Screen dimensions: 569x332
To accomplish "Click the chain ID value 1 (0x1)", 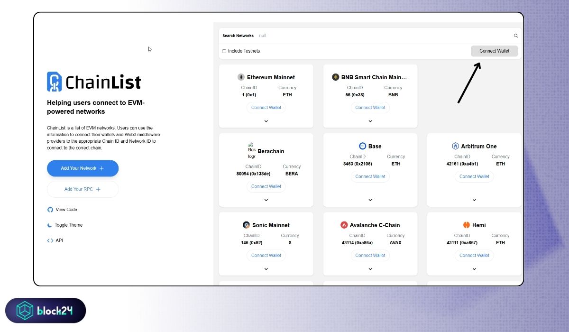I will pos(249,94).
